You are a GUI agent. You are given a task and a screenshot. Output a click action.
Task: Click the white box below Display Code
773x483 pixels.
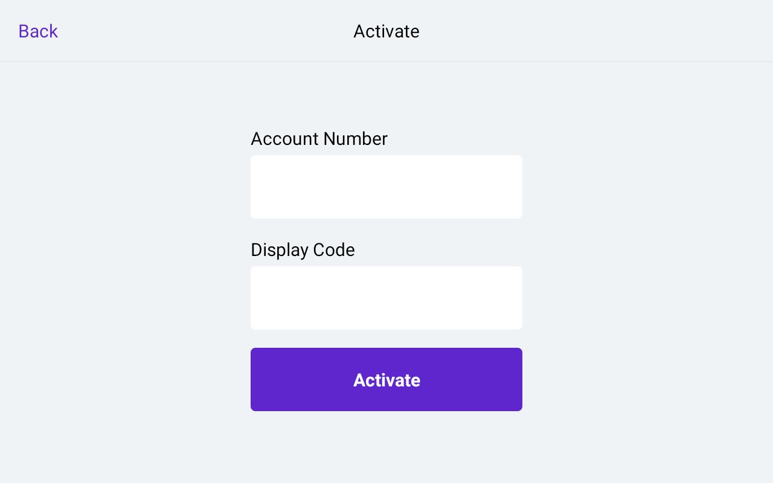386,297
